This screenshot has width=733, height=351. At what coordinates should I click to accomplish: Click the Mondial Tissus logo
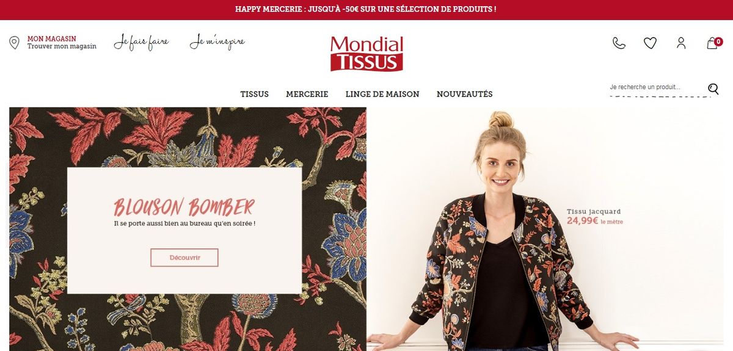pos(366,54)
